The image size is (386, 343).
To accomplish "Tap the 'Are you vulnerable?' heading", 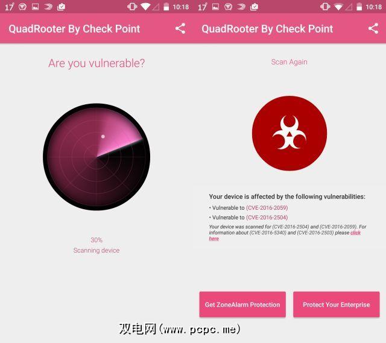I will coord(96,63).
